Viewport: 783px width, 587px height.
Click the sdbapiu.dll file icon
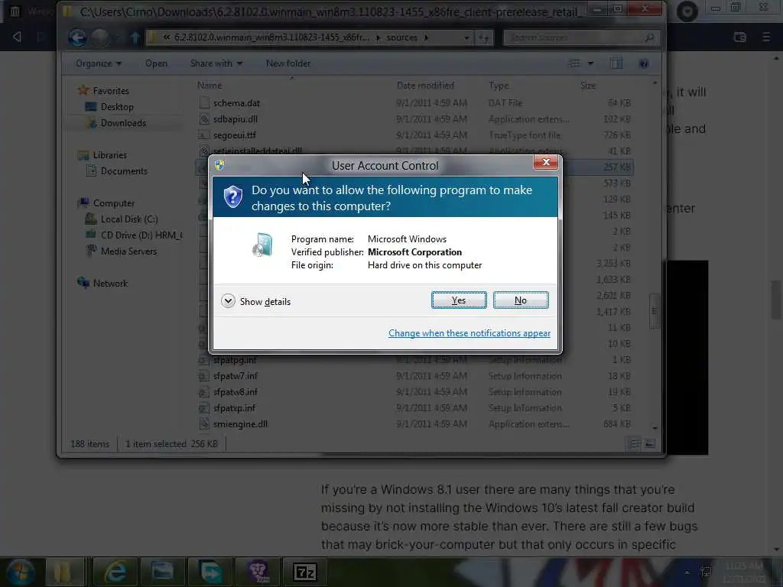tap(203, 118)
